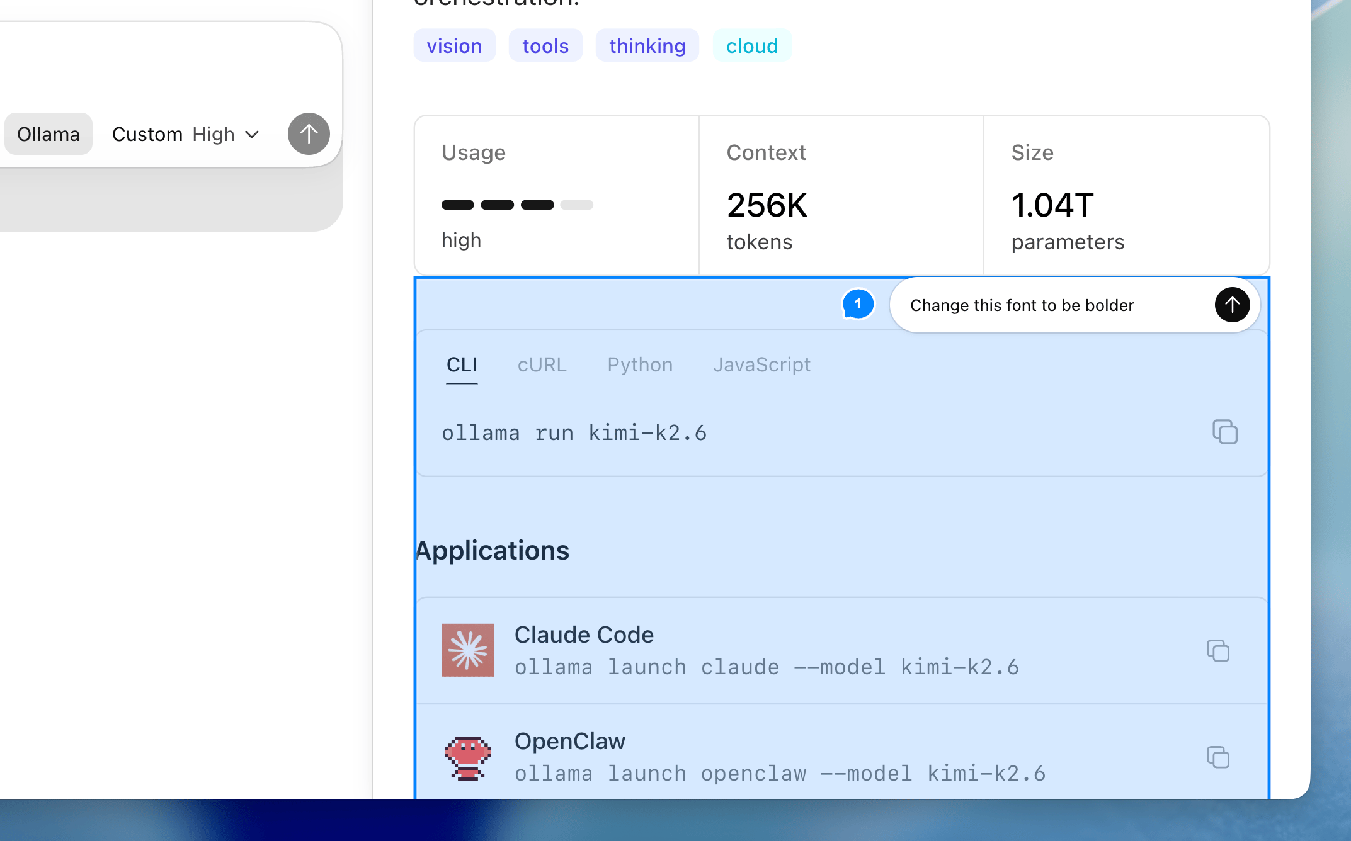
Task: Open the blue comment bubble numbered 1
Action: pos(858,305)
